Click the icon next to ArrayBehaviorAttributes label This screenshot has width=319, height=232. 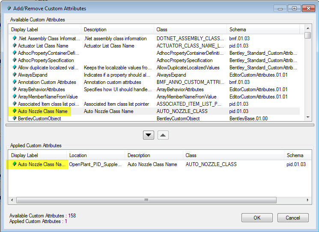click(x=15, y=89)
